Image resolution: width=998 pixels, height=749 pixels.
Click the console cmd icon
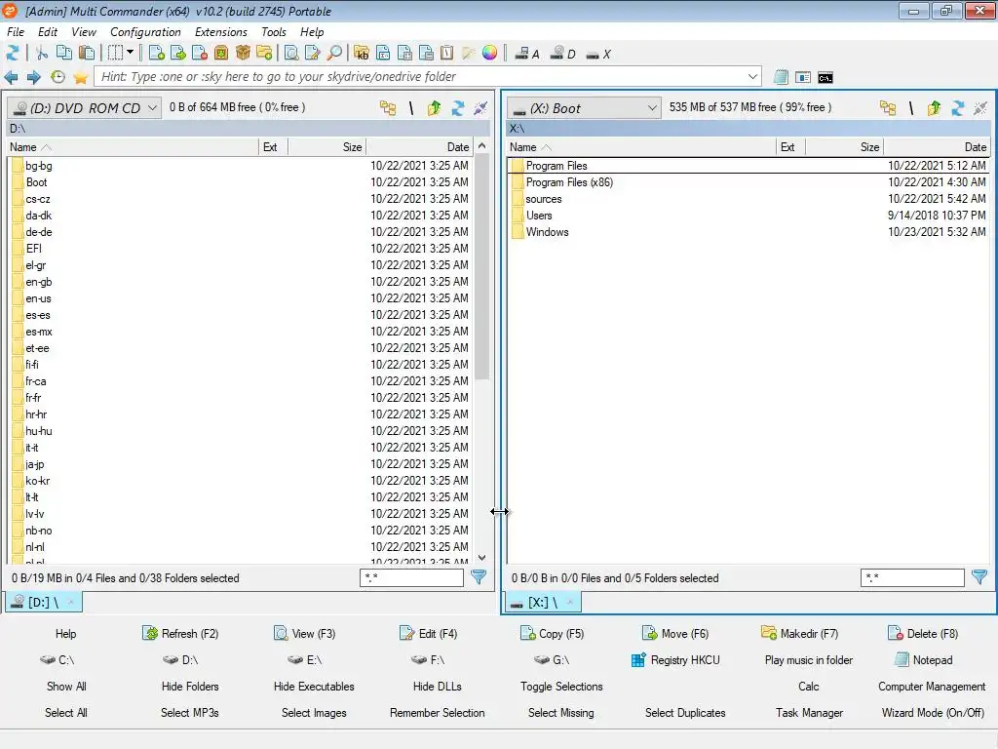pos(825,78)
